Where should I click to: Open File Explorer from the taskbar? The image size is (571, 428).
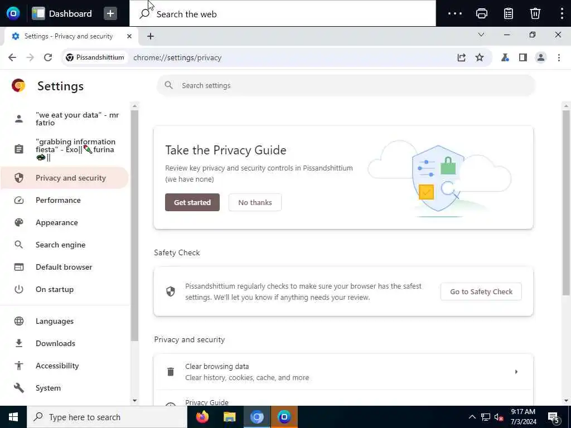tap(229, 417)
